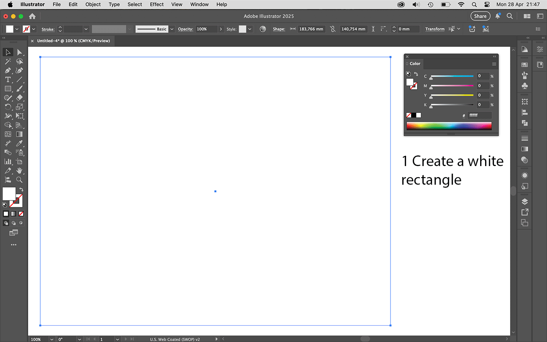Expand the Opacity slider arrow

pos(221,29)
